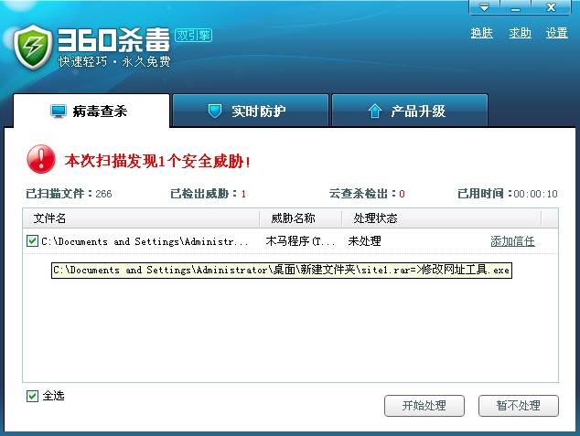This screenshot has height=436, width=580.
Task: Click 添加信任 link for the threat
Action: [x=512, y=241]
